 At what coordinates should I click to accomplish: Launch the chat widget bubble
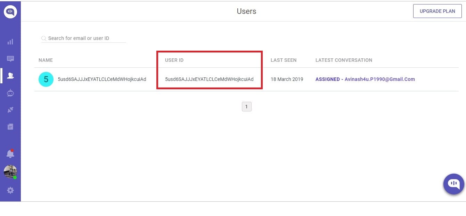[454, 184]
